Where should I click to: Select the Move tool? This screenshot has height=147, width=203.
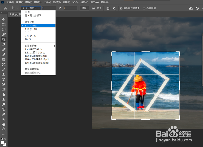tap(4, 20)
